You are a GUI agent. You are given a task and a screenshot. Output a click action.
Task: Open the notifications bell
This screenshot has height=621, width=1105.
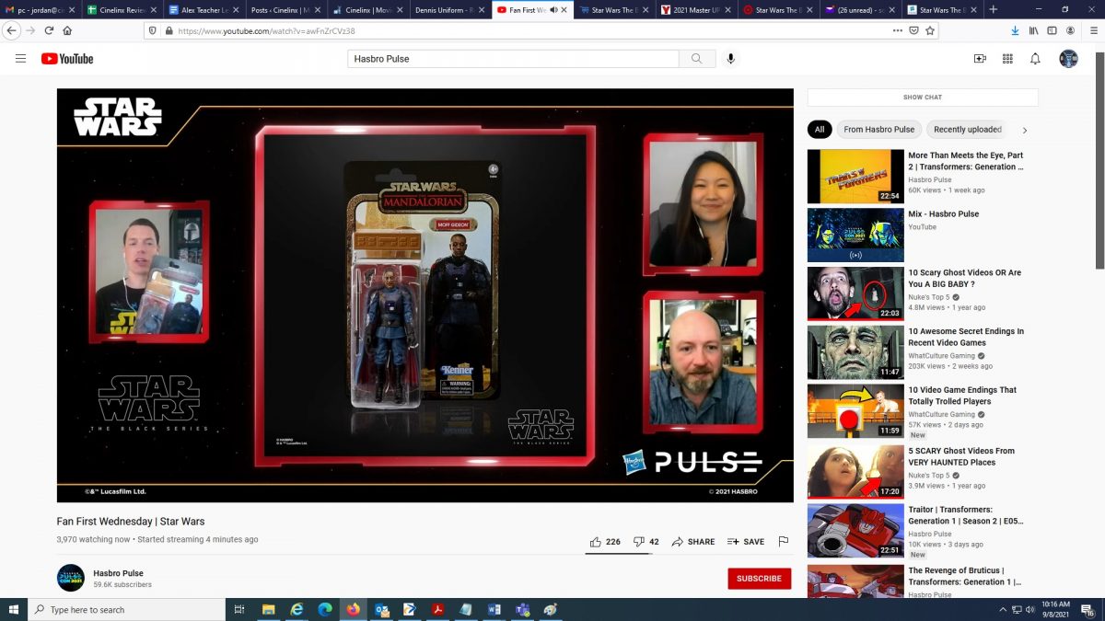click(x=1035, y=59)
